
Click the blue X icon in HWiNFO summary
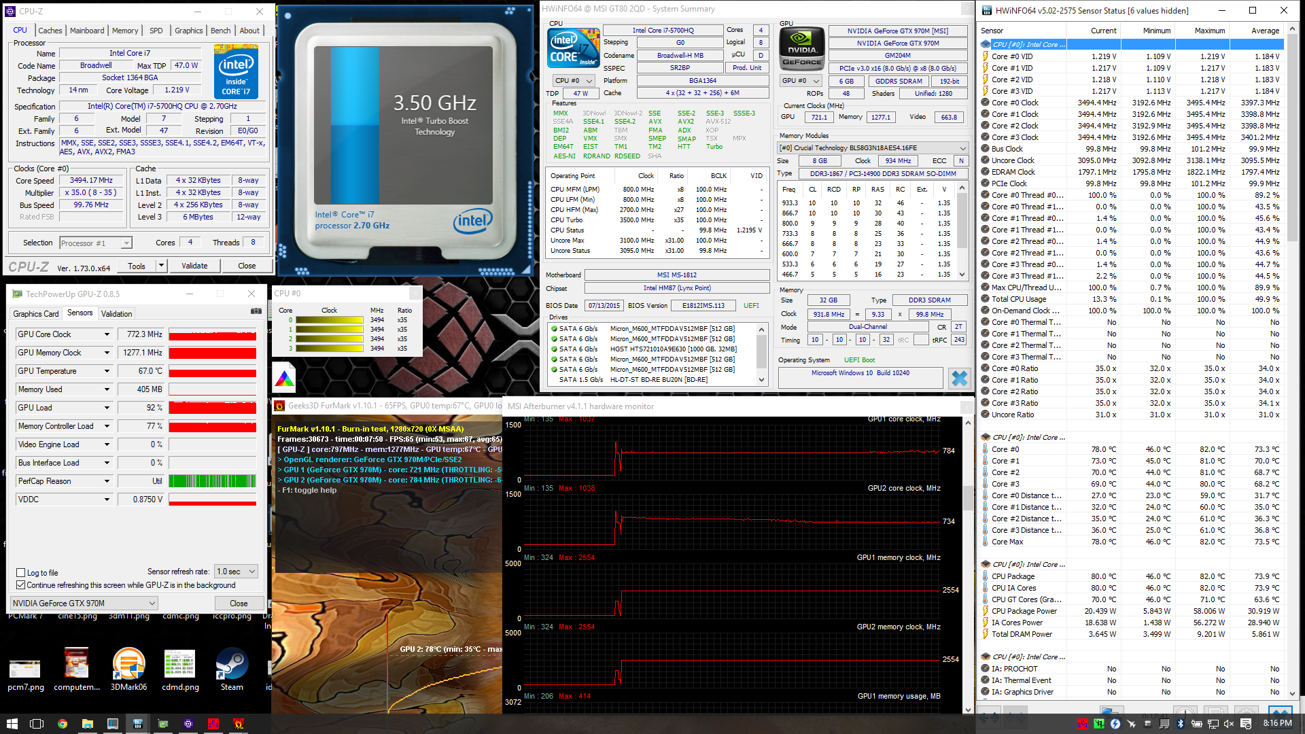tap(959, 379)
